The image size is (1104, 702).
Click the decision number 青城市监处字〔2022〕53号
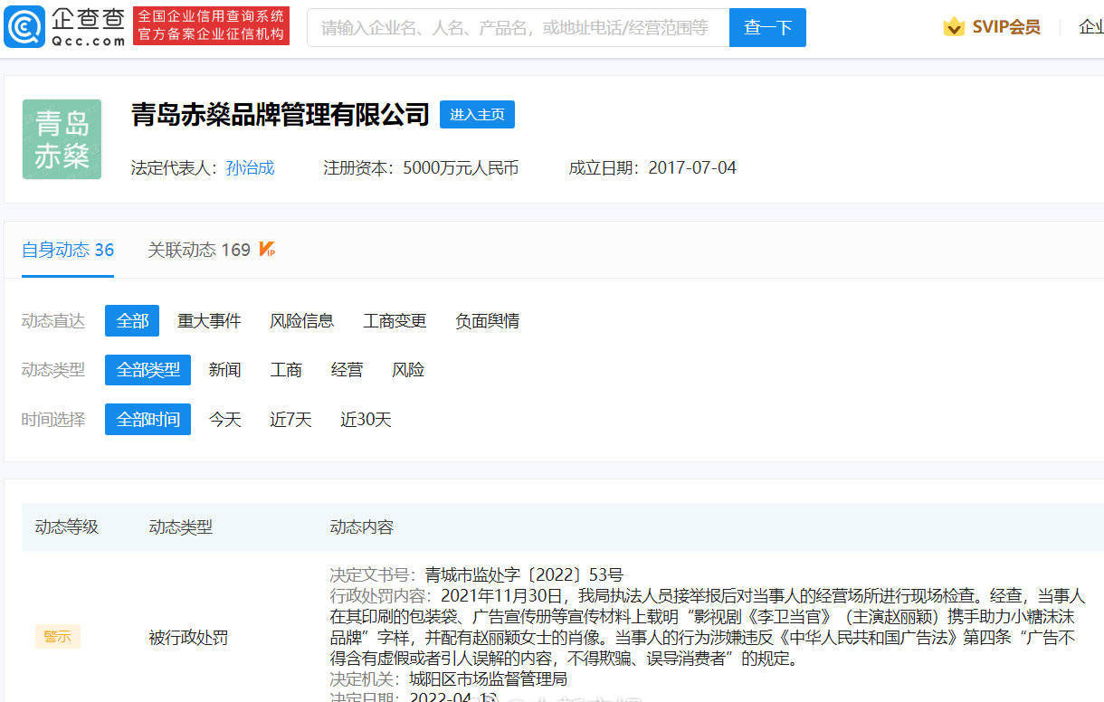(524, 574)
